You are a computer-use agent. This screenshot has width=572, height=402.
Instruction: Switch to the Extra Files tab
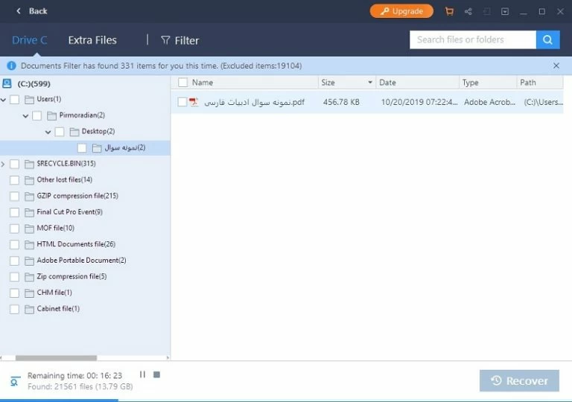tap(92, 40)
